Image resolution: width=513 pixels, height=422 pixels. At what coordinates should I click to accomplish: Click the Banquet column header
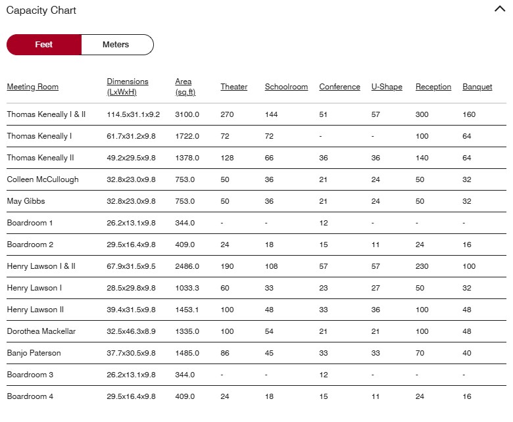point(477,87)
